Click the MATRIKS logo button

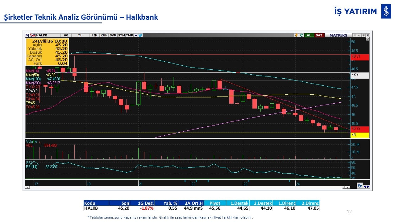tap(338, 35)
